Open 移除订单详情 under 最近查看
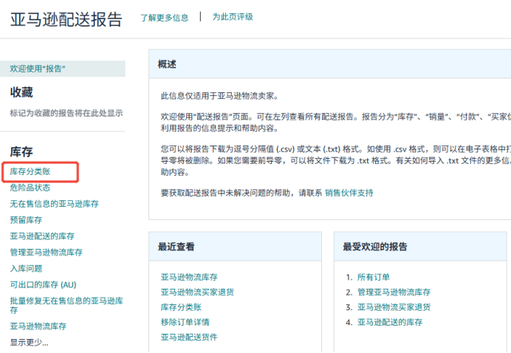 pyautogui.click(x=185, y=322)
